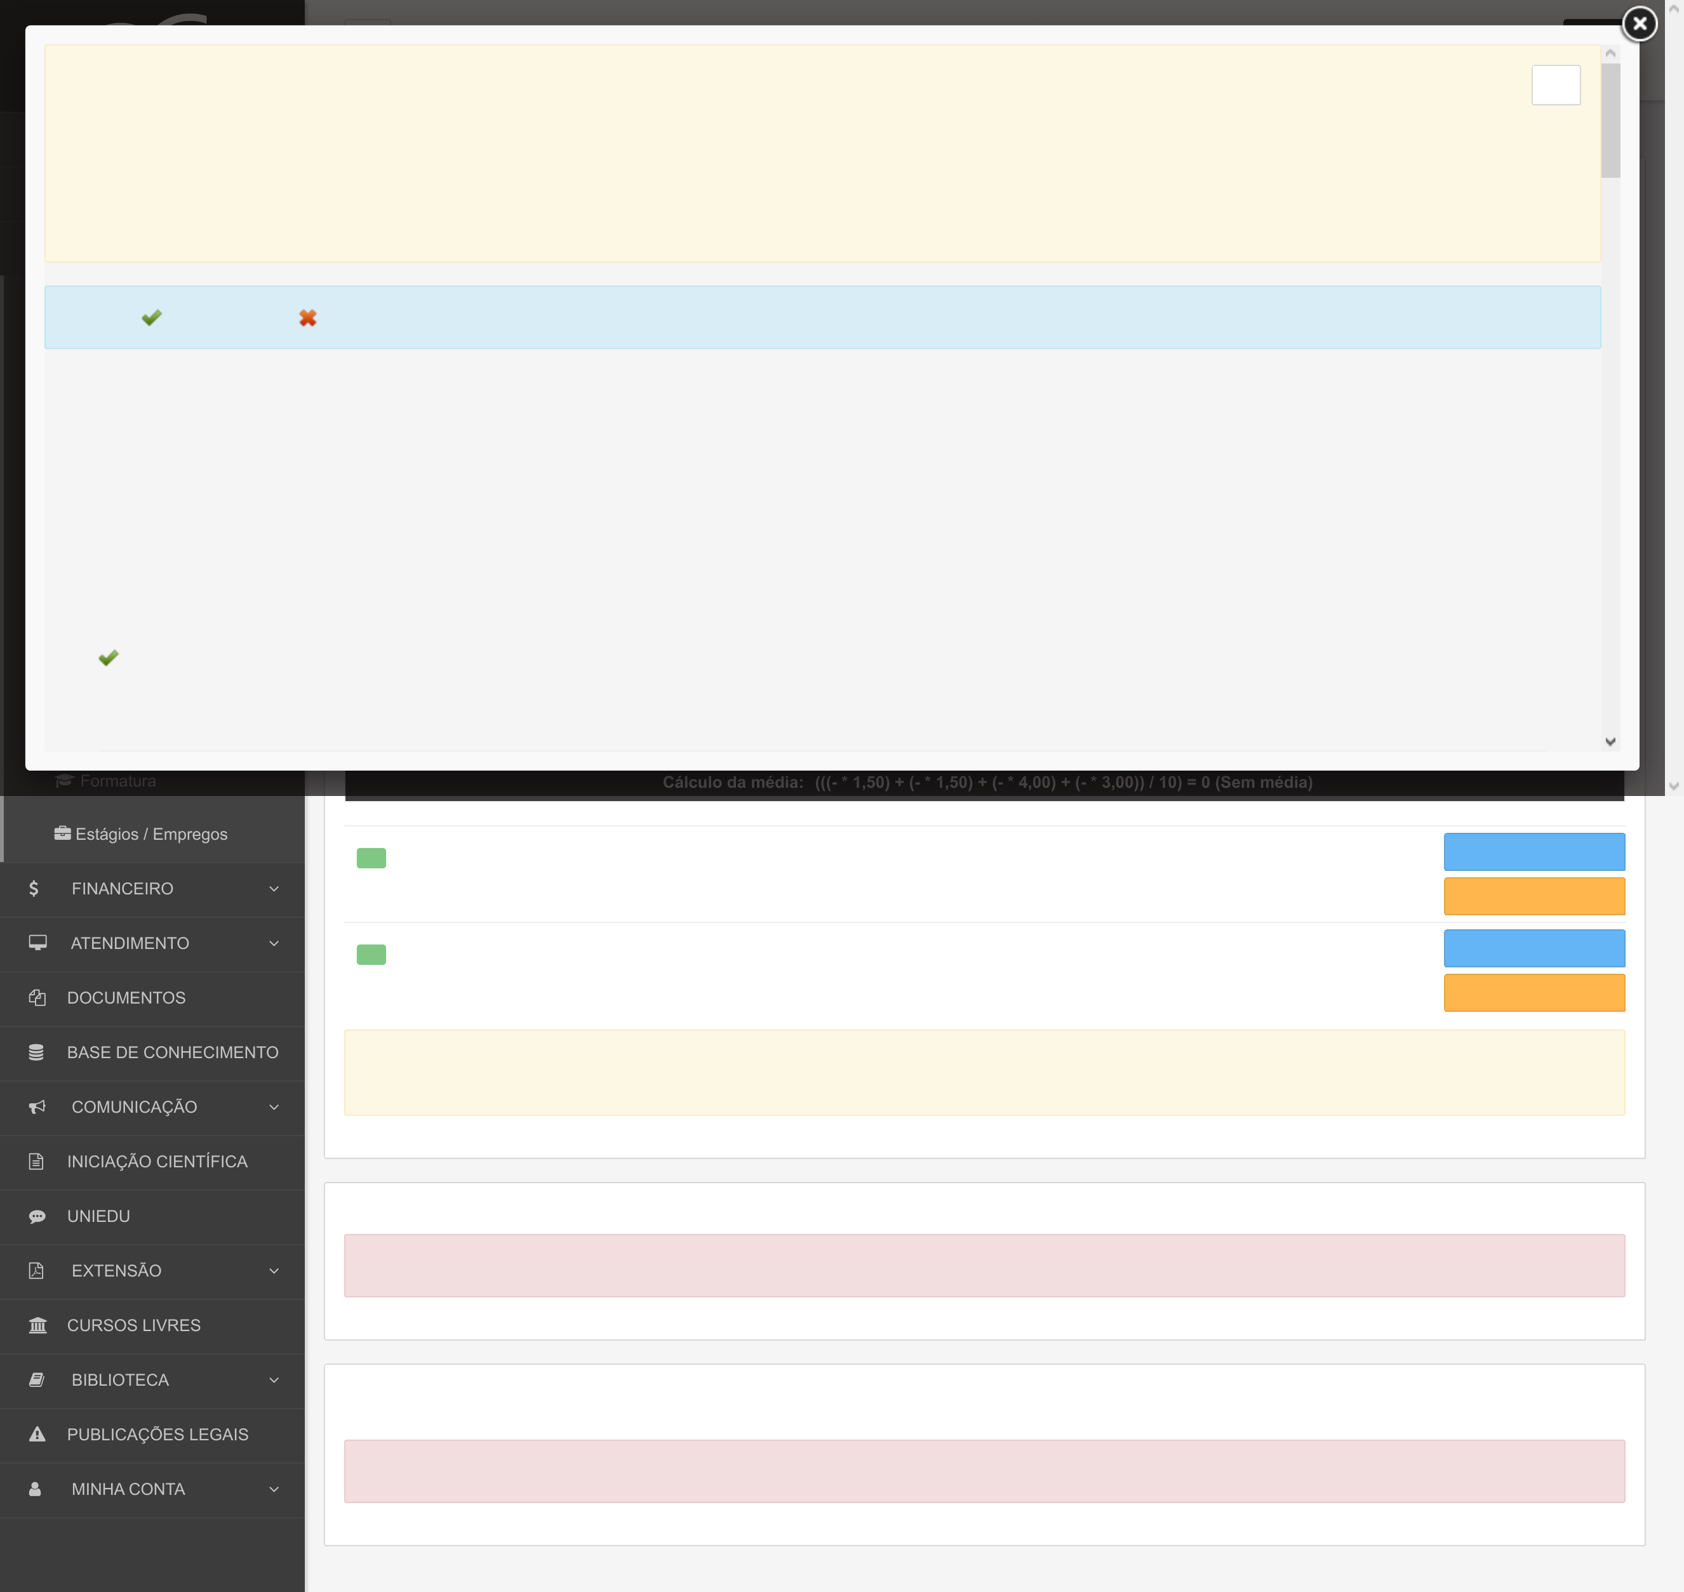Click the monitor icon beside Atendimento
The width and height of the screenshot is (1684, 1592).
(37, 943)
